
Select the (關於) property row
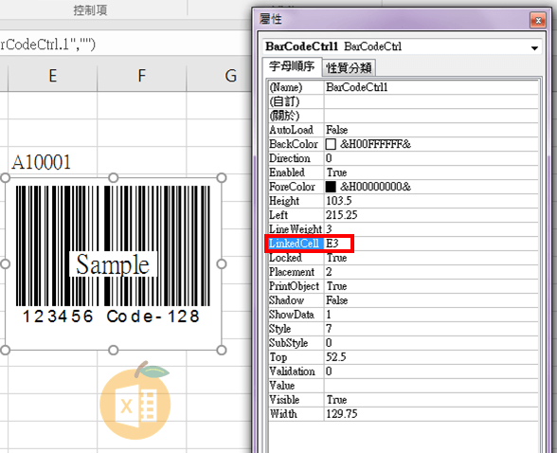click(404, 116)
